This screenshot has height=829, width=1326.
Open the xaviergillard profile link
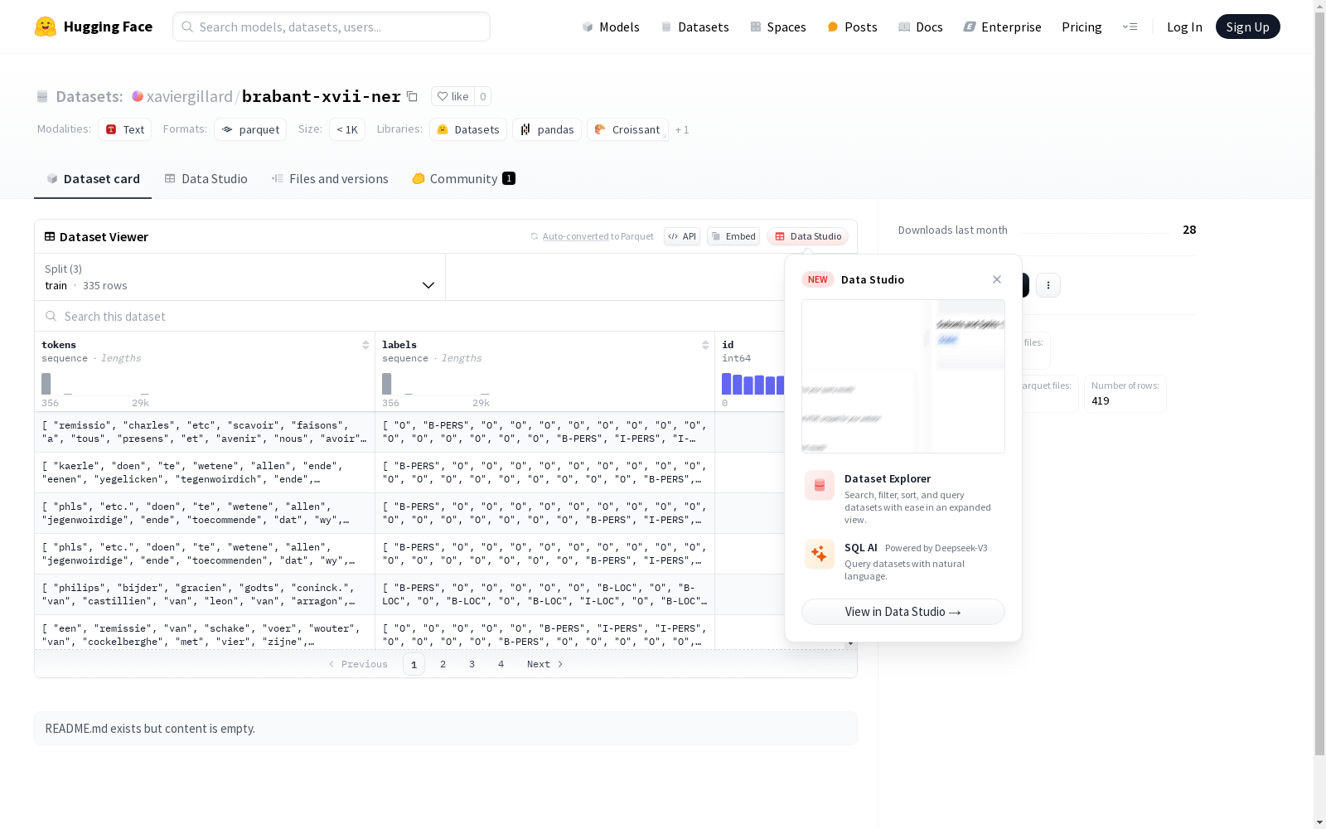click(190, 96)
